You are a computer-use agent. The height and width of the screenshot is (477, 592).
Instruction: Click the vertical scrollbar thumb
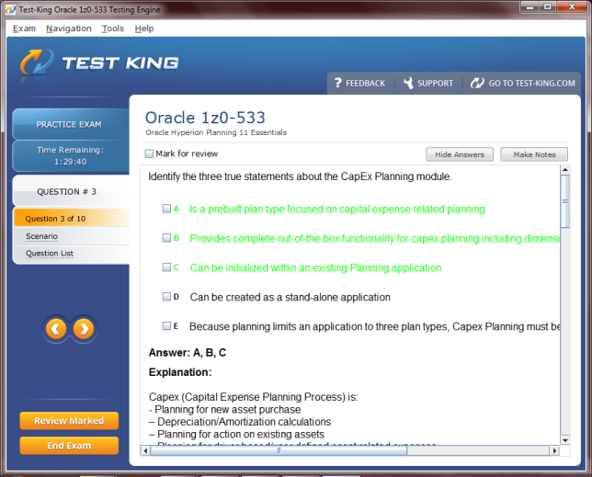[x=565, y=201]
